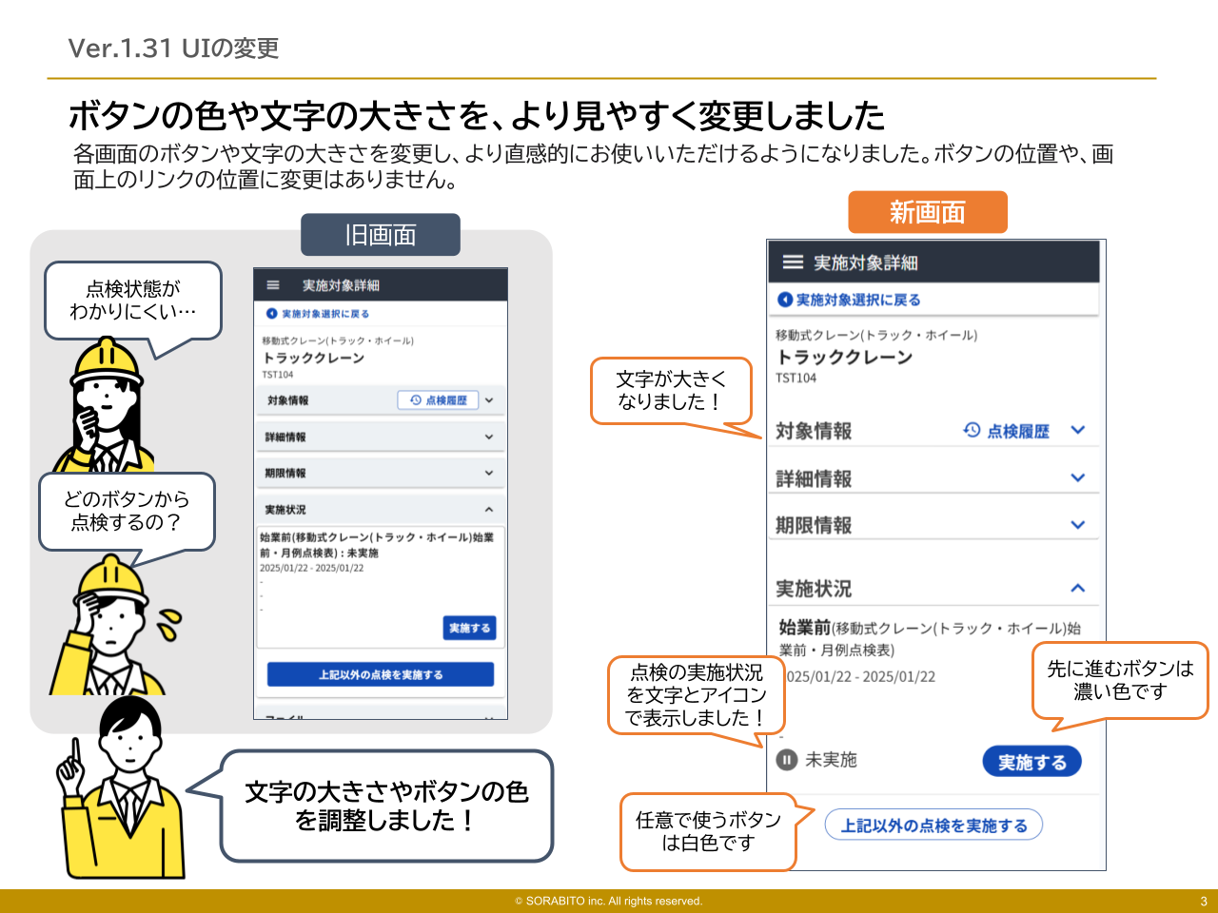Click the 上記以外の点検を実施する button on the new screen

933,825
